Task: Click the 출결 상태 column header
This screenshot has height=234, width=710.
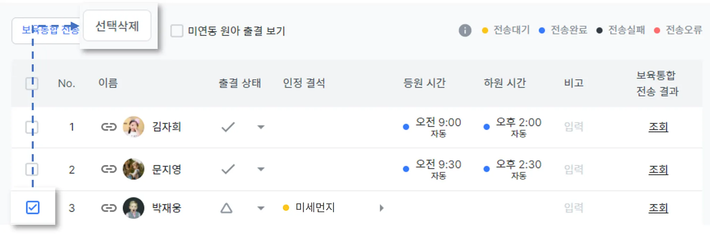Action: pos(240,83)
